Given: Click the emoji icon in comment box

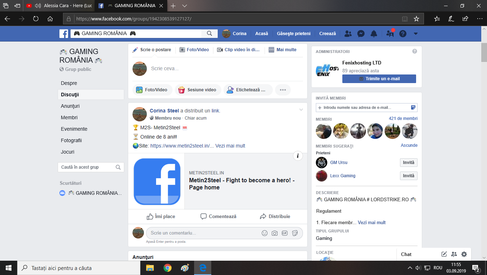Looking at the screenshot, I should (265, 233).
